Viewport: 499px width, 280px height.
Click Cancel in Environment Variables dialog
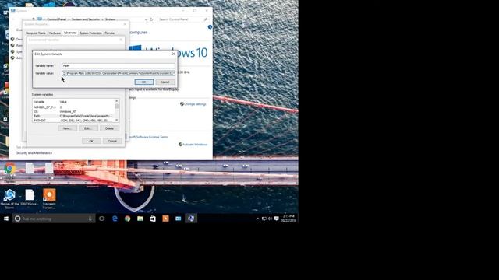[x=112, y=141]
